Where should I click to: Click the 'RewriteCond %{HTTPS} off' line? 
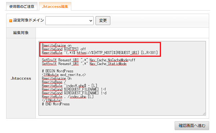[x=64, y=49]
